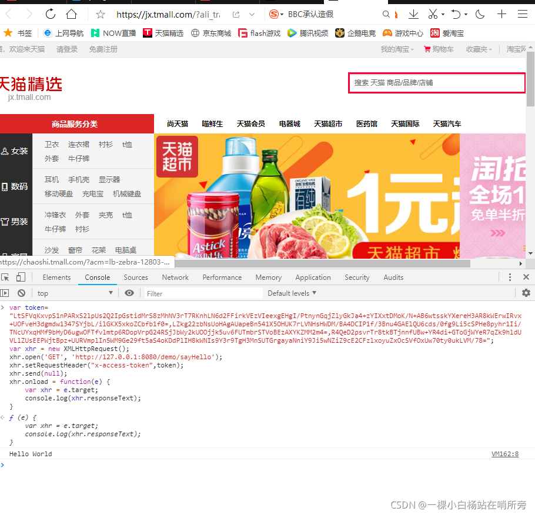Click 连衣裙 subcategory link
Image resolution: width=535 pixels, height=515 pixels.
[78, 145]
